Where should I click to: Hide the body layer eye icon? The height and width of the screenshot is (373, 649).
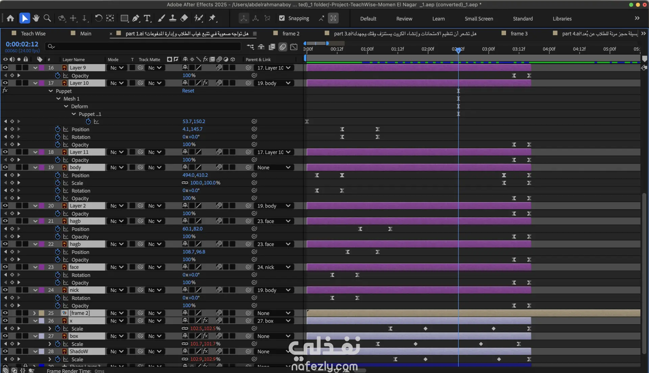(5, 167)
